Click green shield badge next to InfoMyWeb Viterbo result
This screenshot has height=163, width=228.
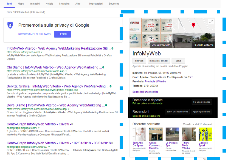click(x=112, y=48)
